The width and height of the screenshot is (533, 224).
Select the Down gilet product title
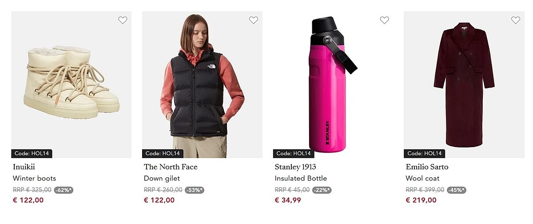tap(162, 178)
